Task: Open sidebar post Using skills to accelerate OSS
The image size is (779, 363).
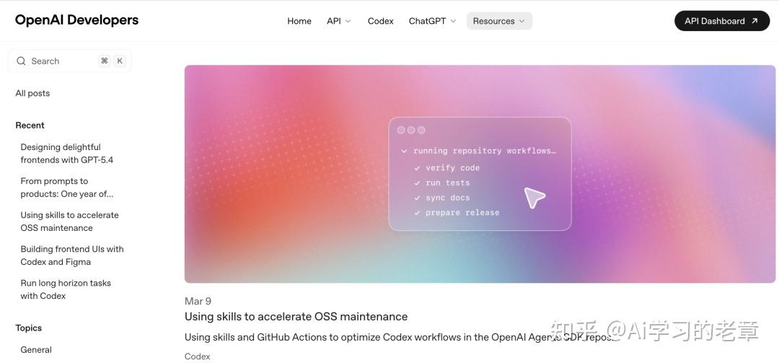Action: click(69, 222)
